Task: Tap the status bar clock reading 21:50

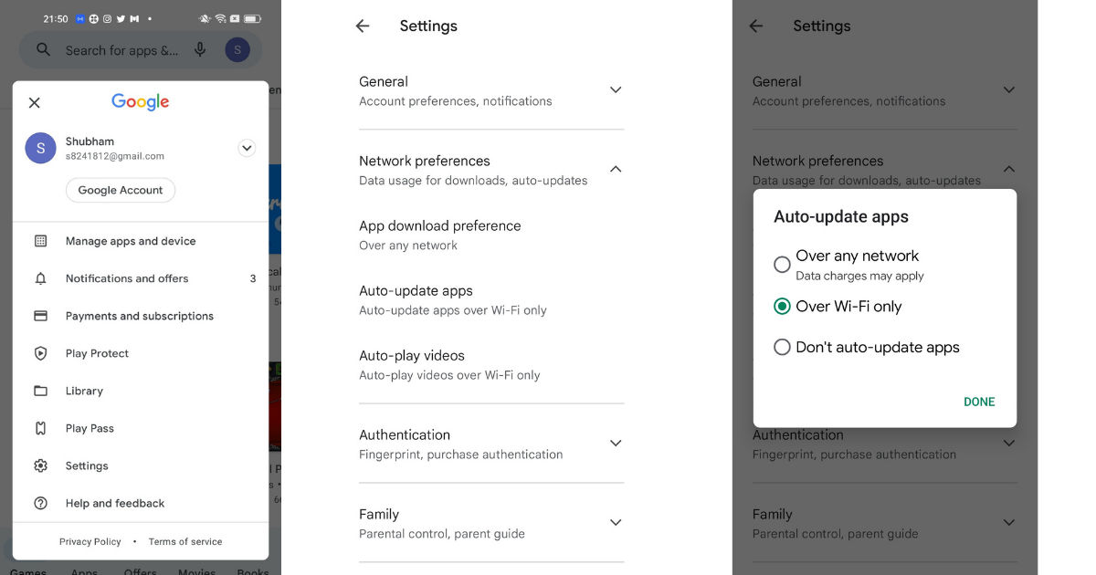Action: coord(56,18)
